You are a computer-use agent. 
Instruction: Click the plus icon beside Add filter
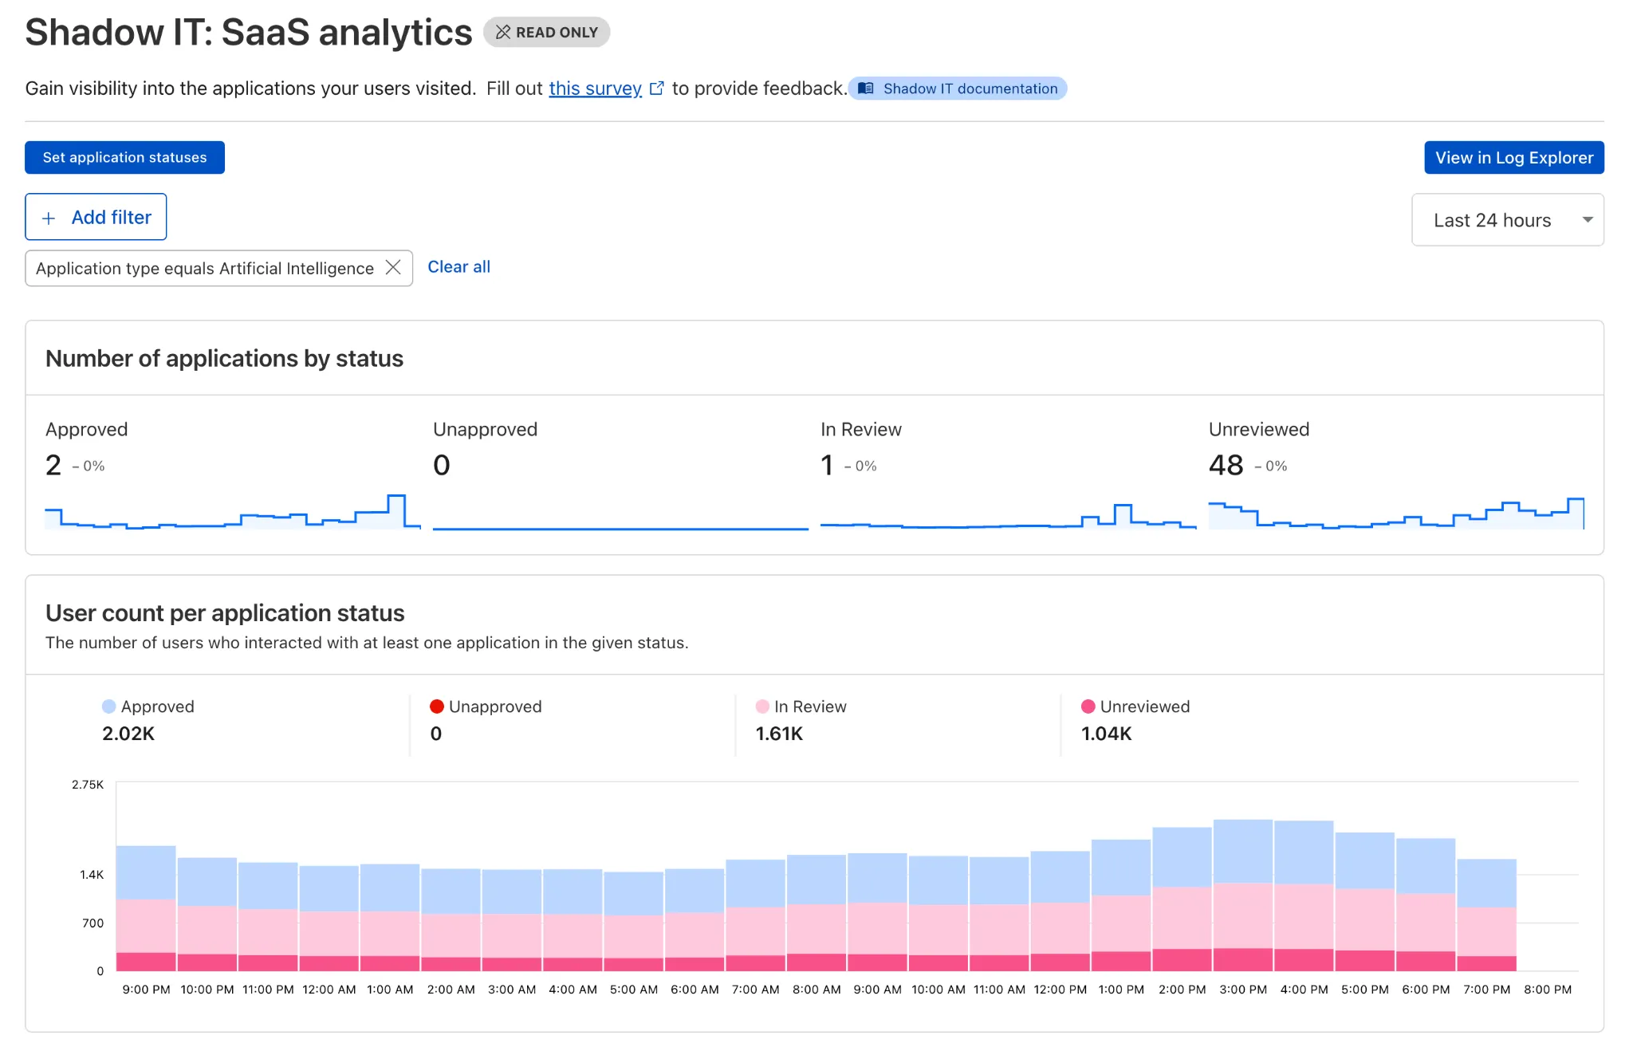point(49,217)
